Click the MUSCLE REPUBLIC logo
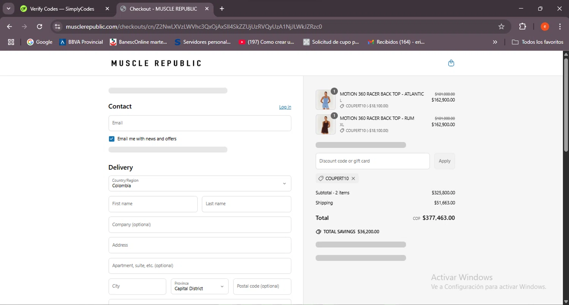Screen dimensions: 569x305 pyautogui.click(x=156, y=63)
